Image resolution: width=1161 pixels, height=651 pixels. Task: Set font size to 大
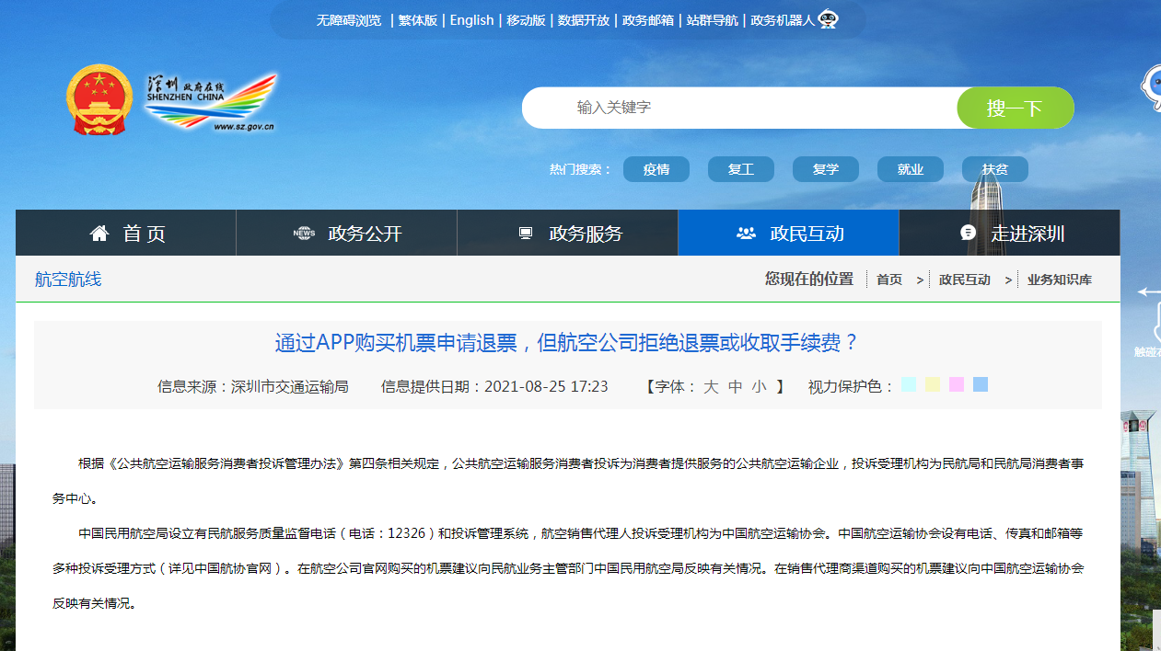[711, 387]
